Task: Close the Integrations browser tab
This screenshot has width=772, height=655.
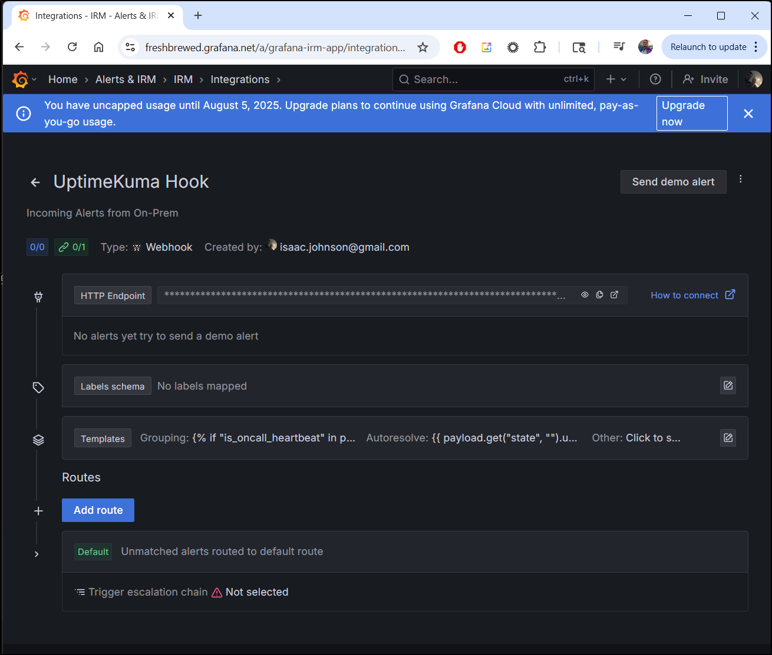Action: click(x=171, y=16)
